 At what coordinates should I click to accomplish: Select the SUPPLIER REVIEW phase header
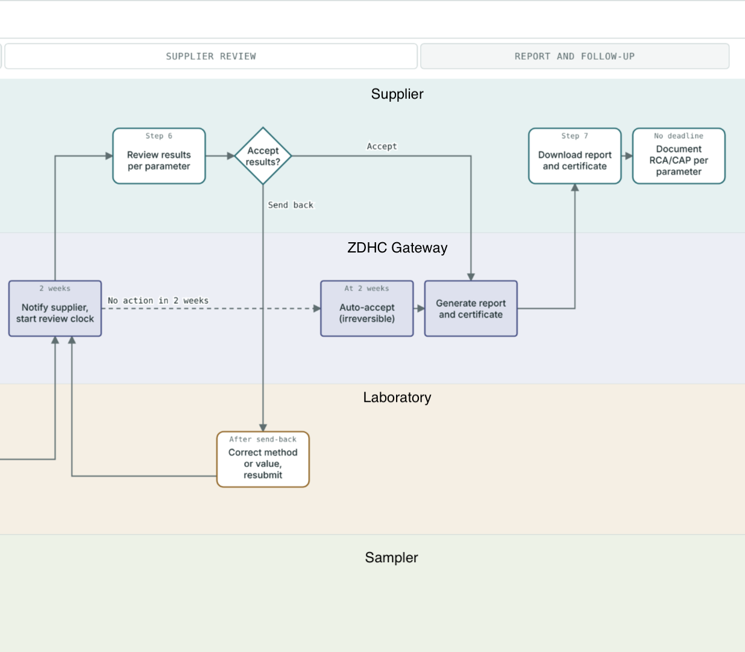(x=211, y=56)
